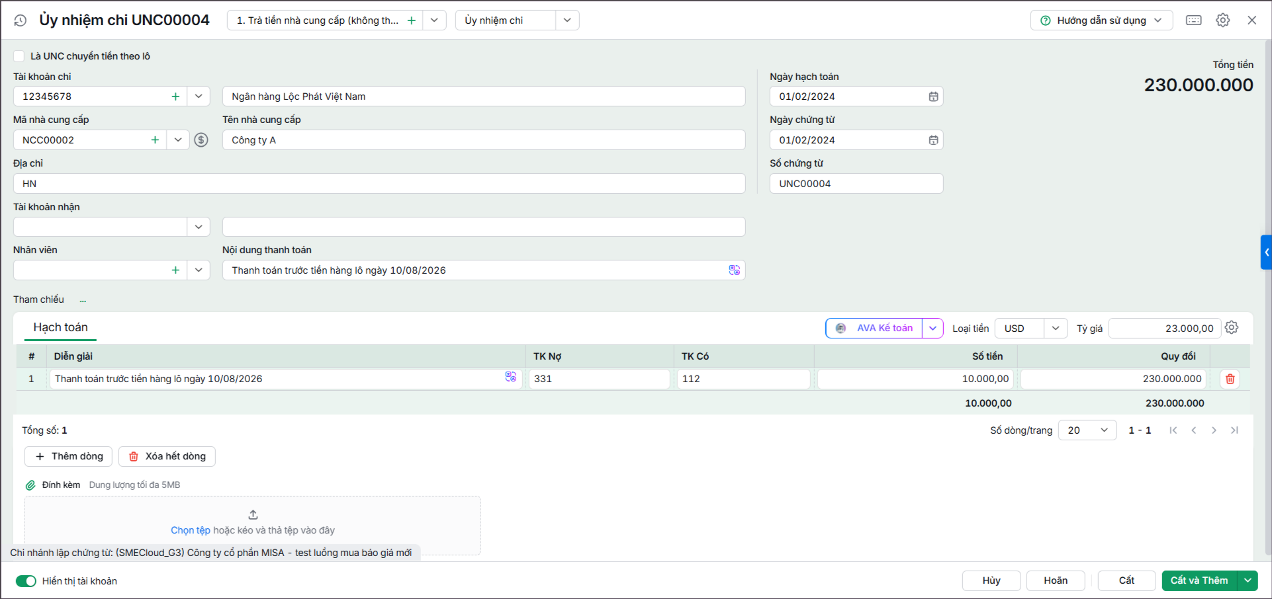
Task: Click Chọn tệp upload link
Action: click(191, 530)
